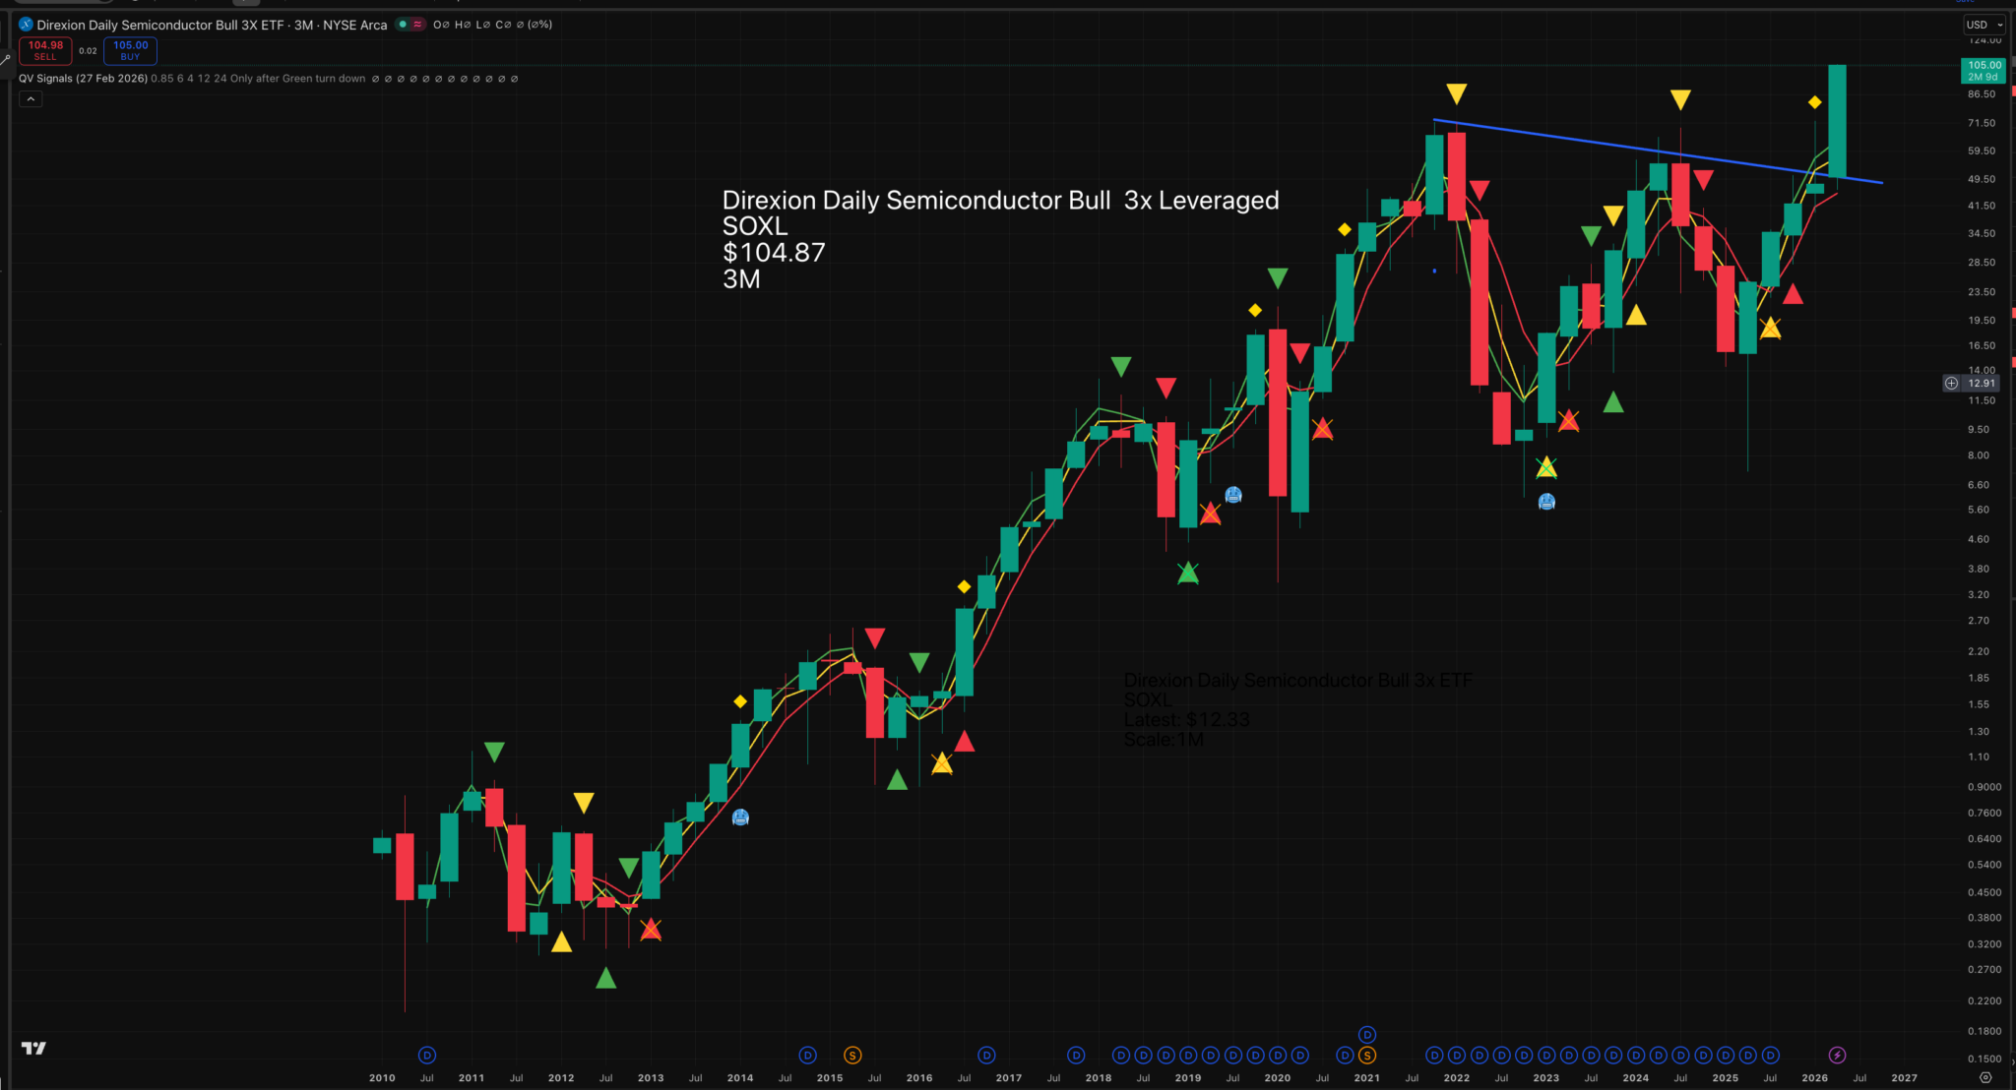The image size is (2016, 1090).
Task: Click the purple lightning event marker
Action: tap(1837, 1055)
